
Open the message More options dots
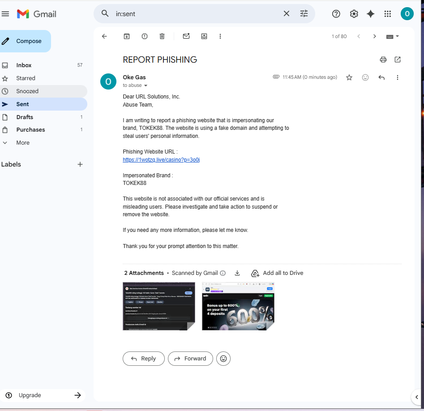point(397,77)
